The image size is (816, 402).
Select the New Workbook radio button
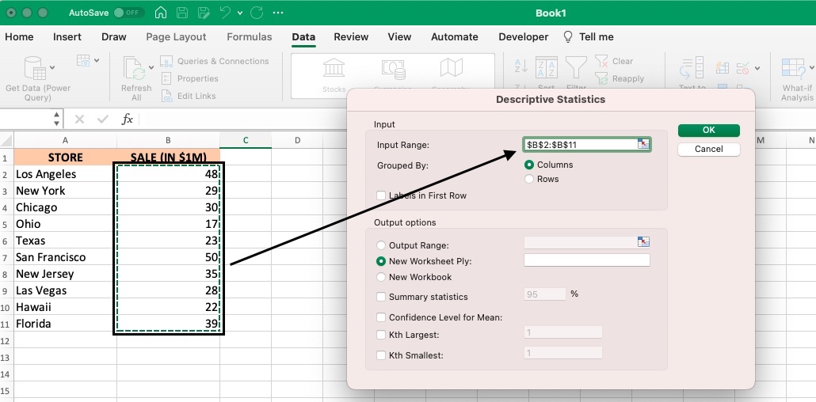[381, 277]
